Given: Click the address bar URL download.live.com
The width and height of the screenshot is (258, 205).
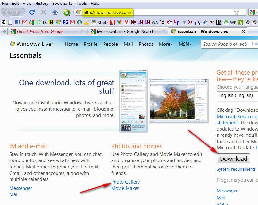Looking at the screenshot, I should 108,12.
